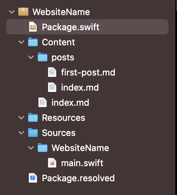Viewport: 177px width, 195px height.
Task: Select index.md directly under Content
Action: (x=70, y=102)
